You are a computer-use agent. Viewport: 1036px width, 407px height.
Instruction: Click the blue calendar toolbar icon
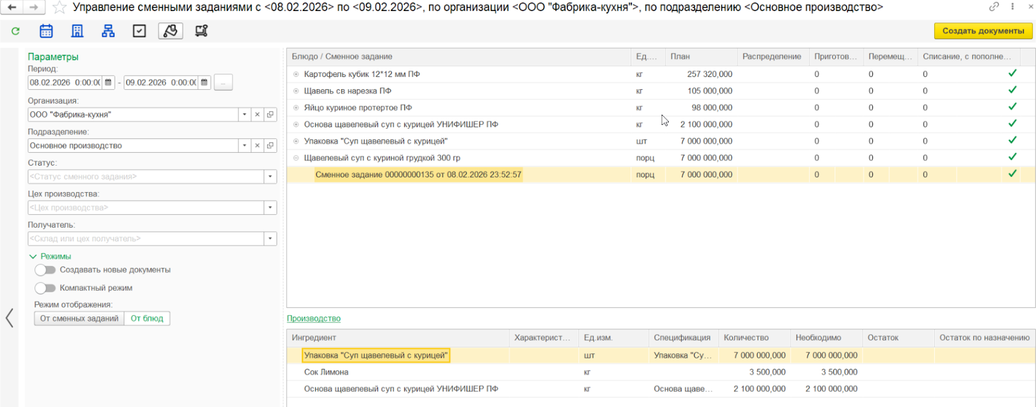[46, 31]
